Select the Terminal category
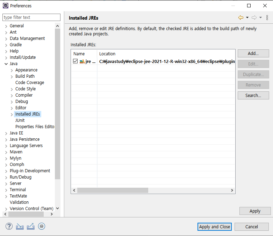This screenshot has height=236, width=273. coord(18,189)
